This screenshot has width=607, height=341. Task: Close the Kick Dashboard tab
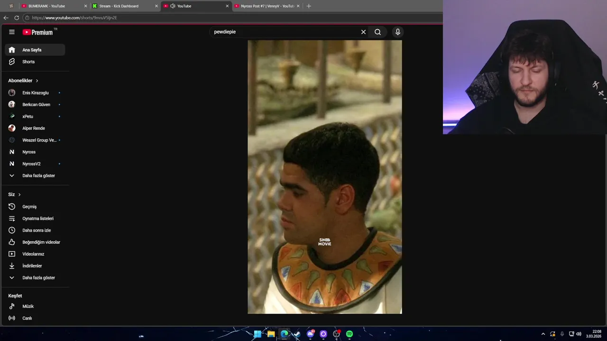(x=156, y=6)
